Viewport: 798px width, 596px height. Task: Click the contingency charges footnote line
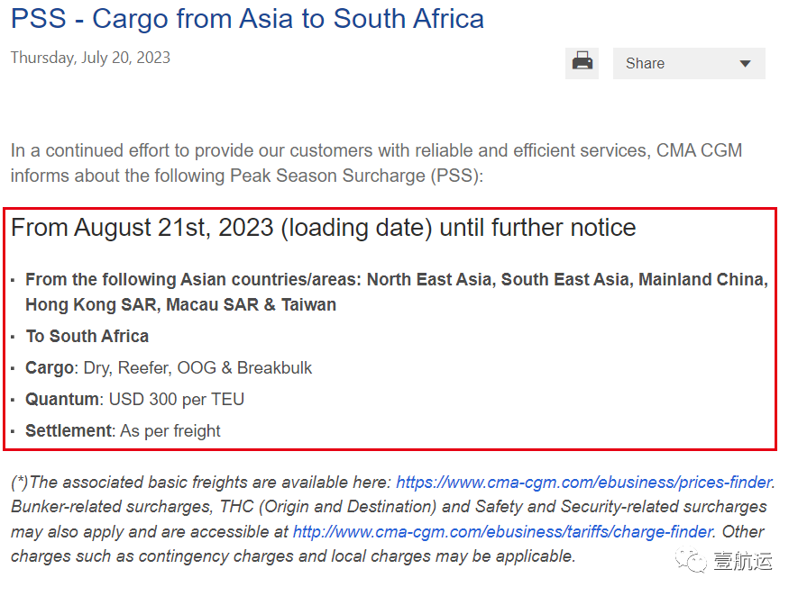293,555
